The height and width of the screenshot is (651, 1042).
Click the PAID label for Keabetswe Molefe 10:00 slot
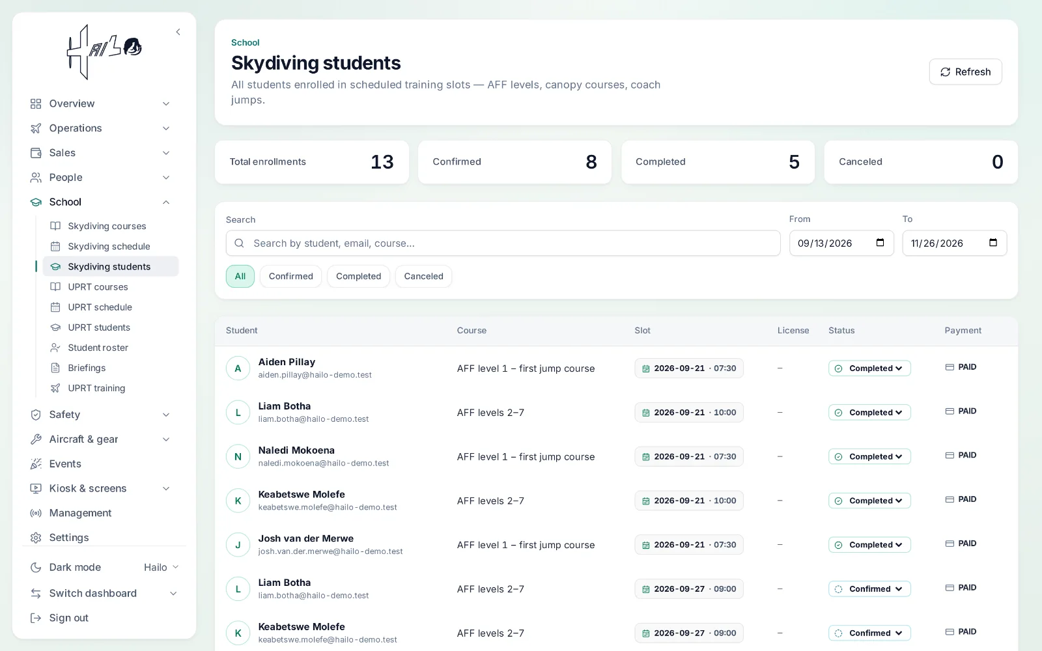point(967,499)
